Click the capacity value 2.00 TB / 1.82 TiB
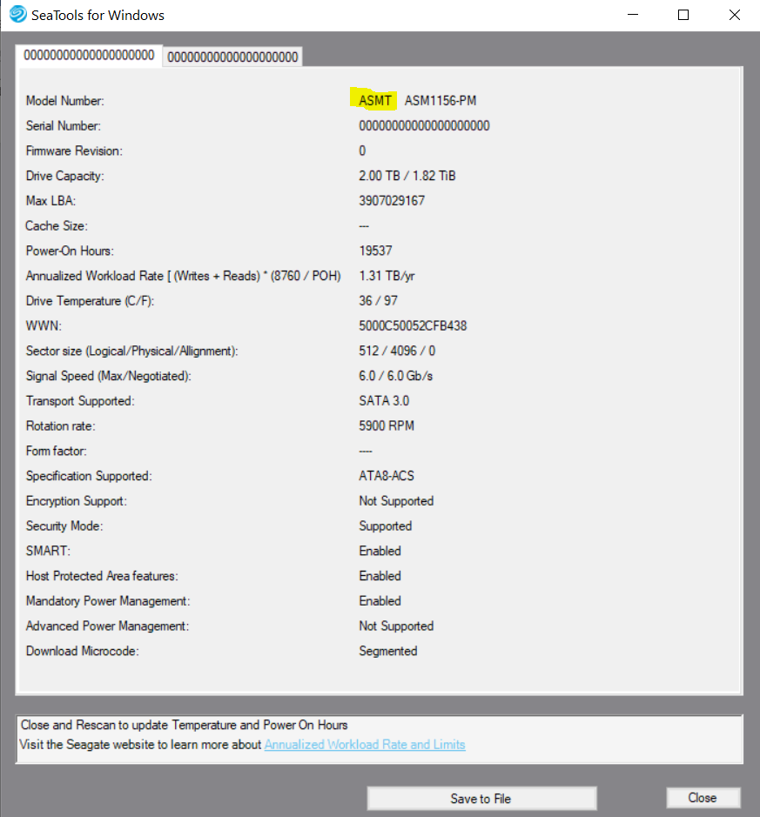760x817 pixels. [x=407, y=176]
